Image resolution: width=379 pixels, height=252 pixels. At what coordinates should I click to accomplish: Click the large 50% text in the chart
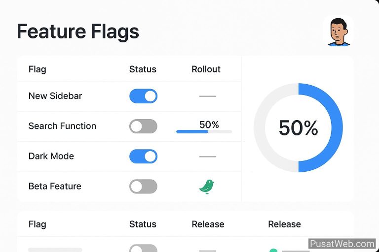tap(298, 128)
